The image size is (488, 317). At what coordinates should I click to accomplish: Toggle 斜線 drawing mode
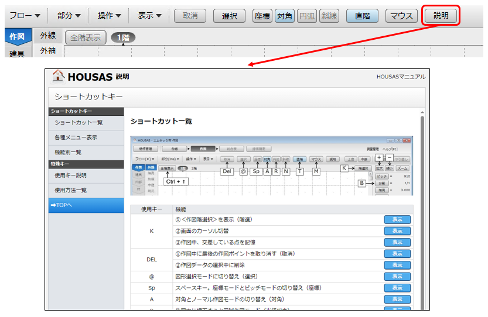[329, 16]
